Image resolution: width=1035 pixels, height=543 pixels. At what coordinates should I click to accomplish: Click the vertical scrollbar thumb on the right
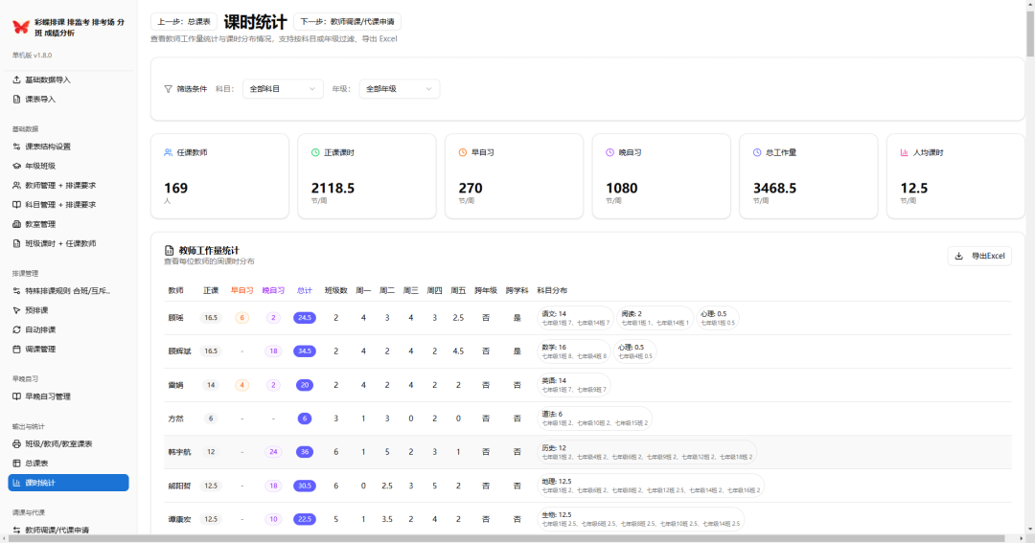[1029, 33]
